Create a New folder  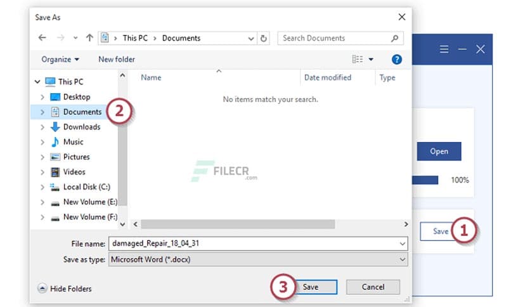pos(117,60)
